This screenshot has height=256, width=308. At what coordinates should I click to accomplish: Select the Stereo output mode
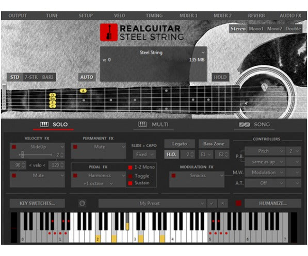(x=238, y=29)
